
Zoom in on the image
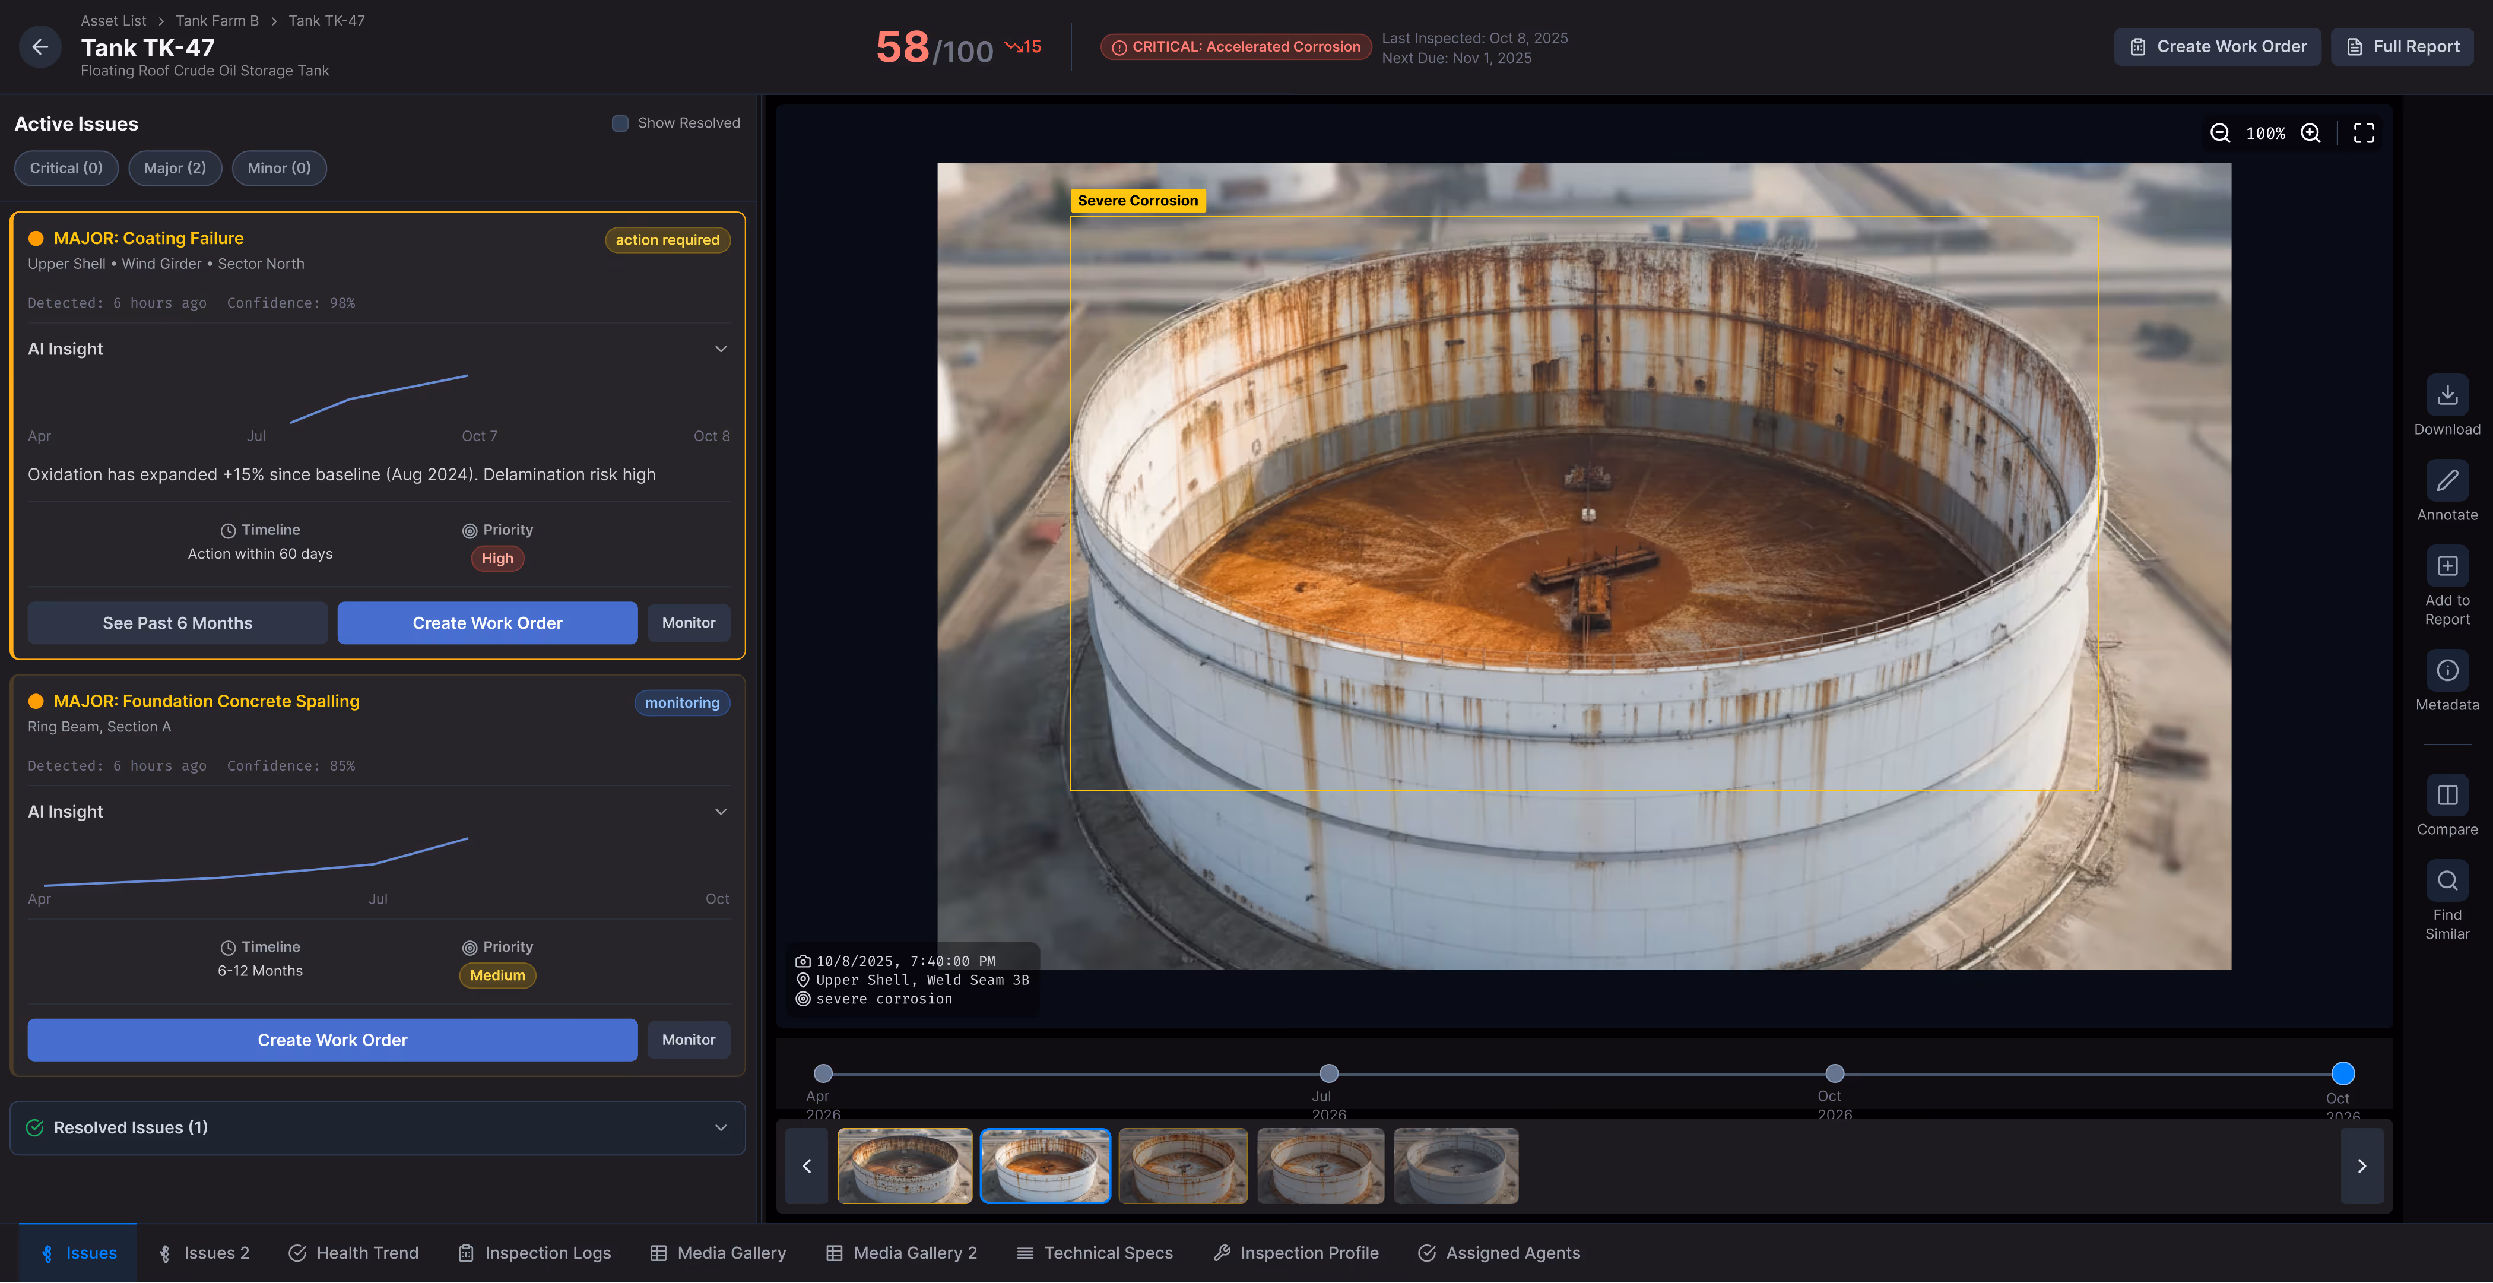click(2311, 134)
